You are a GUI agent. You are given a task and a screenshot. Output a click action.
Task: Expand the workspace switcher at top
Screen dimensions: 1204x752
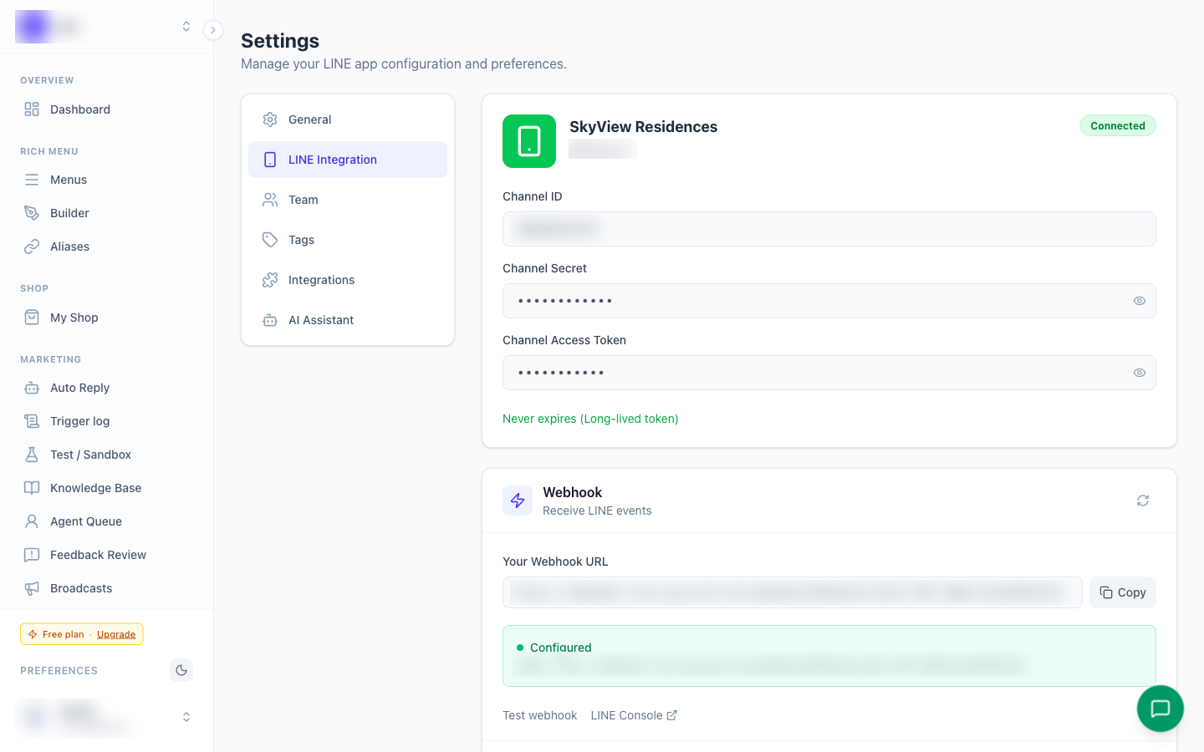tap(186, 27)
